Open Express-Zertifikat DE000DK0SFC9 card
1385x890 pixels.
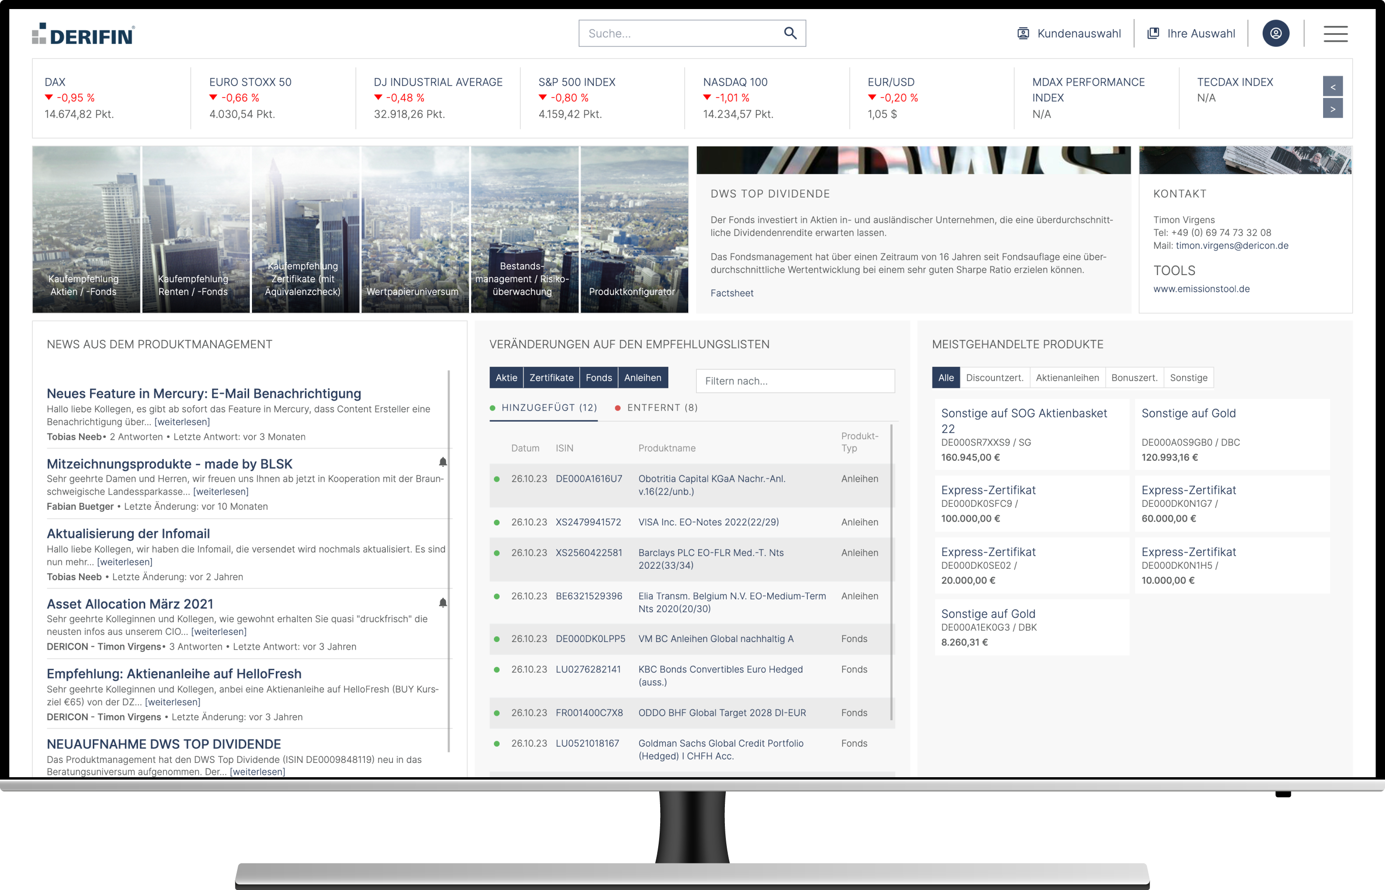[x=1032, y=504]
